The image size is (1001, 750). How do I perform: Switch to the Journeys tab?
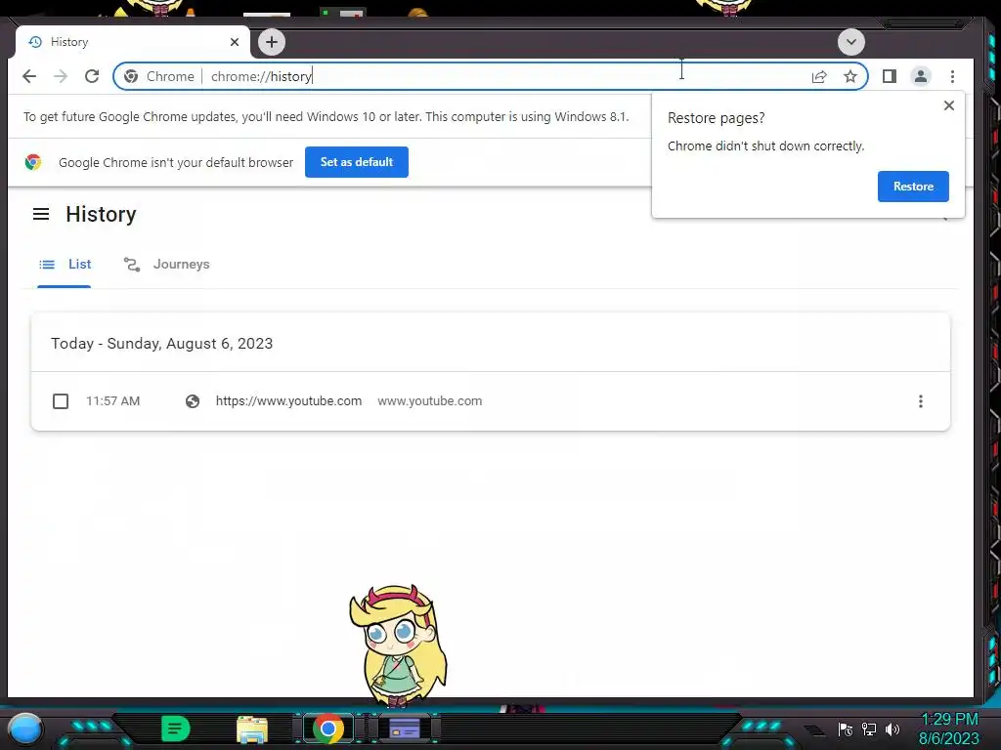click(166, 264)
